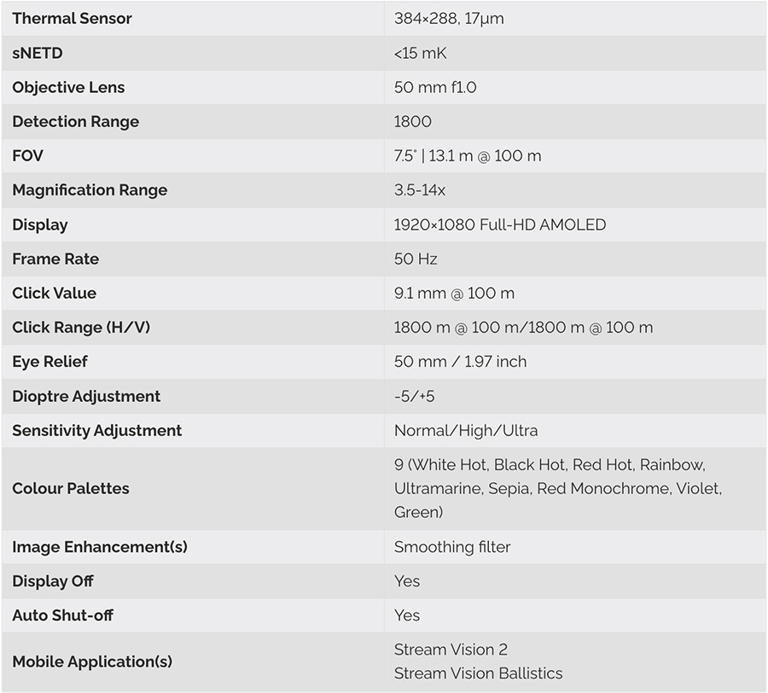Select the 50 mm f1.0 lens value
Screen dimensions: 768x693
click(435, 87)
